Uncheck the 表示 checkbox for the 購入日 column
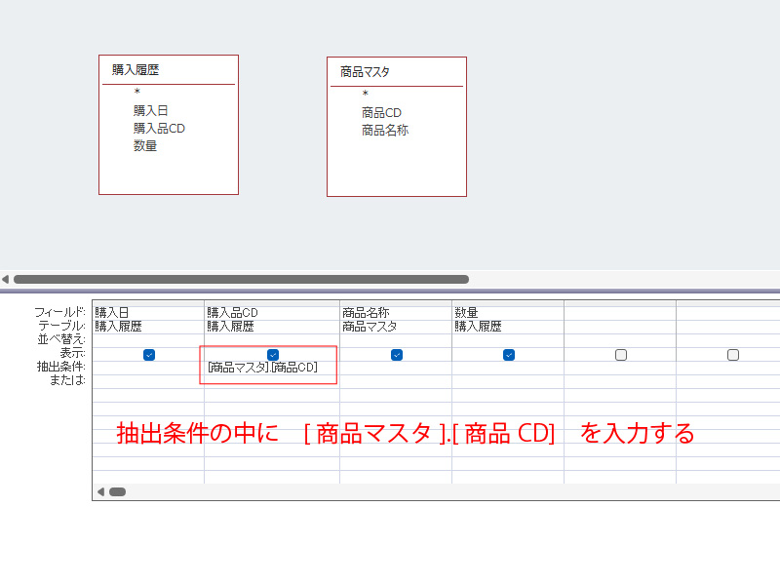Viewport: 780px width, 585px height. pyautogui.click(x=149, y=355)
